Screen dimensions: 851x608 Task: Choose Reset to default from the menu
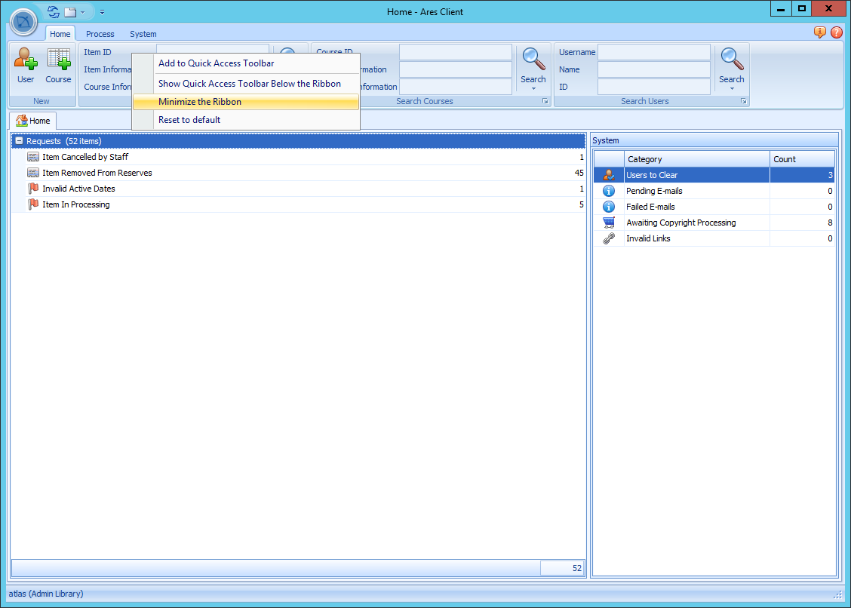tap(189, 119)
